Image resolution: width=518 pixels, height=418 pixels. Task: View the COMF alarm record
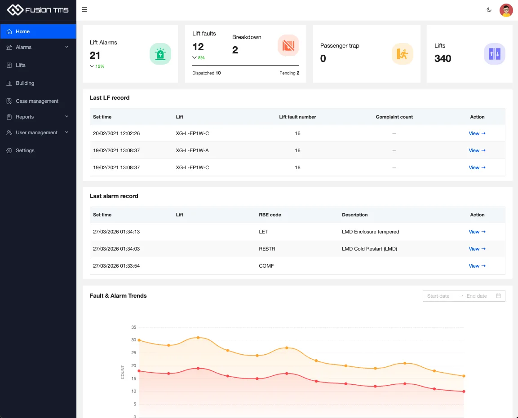477,266
